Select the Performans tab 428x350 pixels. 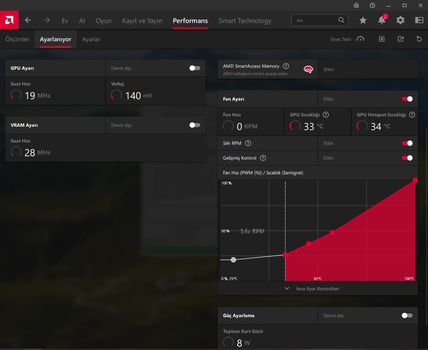click(x=190, y=21)
